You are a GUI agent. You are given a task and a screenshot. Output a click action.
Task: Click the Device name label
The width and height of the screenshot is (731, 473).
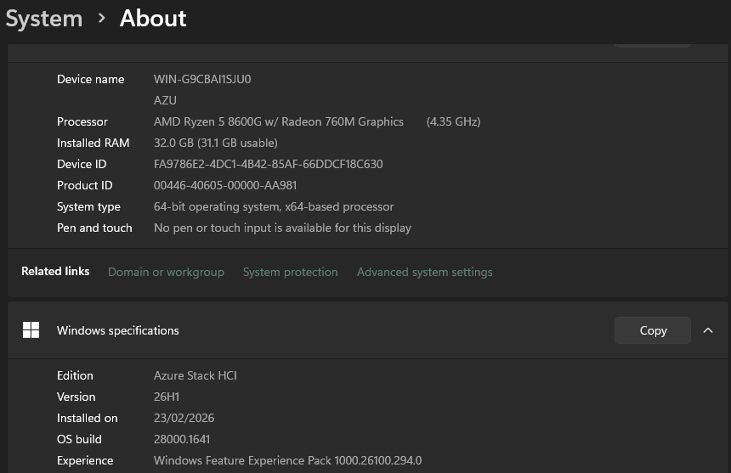tap(90, 79)
